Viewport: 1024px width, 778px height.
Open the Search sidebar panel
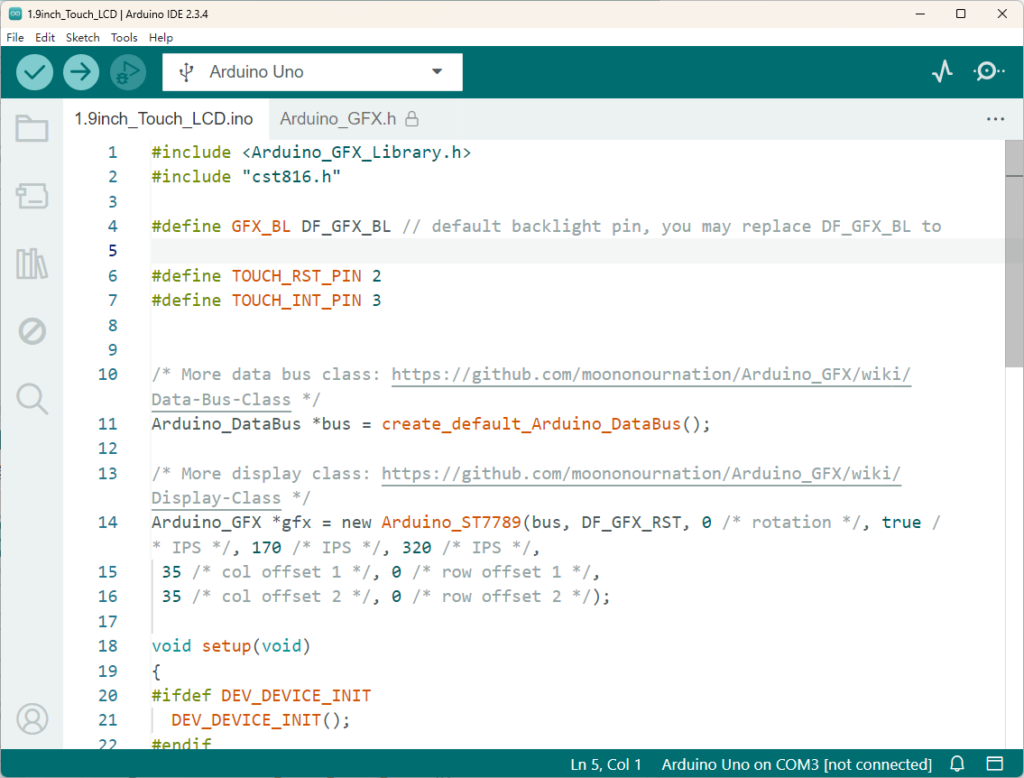[32, 398]
